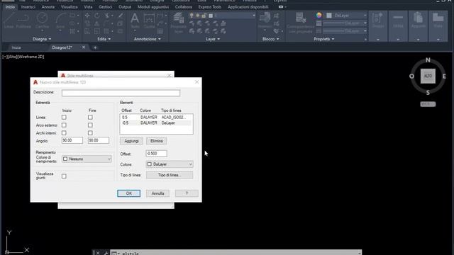The image size is (454, 255).
Task: Select the Linea draw tool in the ribbon
Action: (9, 20)
